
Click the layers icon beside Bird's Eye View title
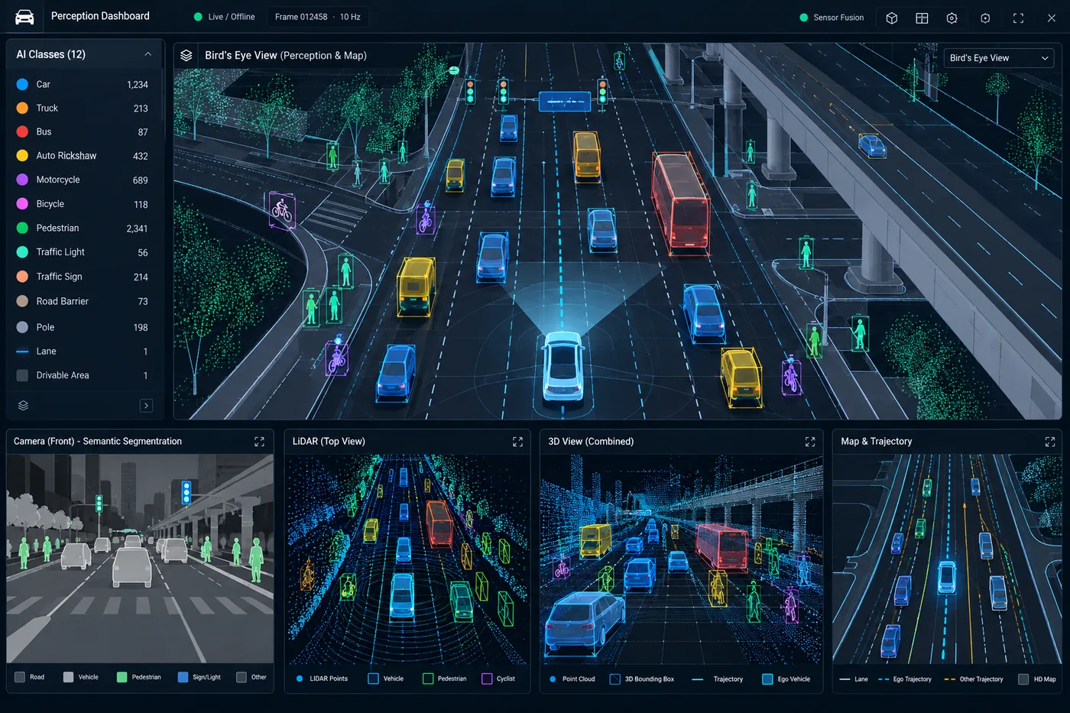tap(186, 55)
